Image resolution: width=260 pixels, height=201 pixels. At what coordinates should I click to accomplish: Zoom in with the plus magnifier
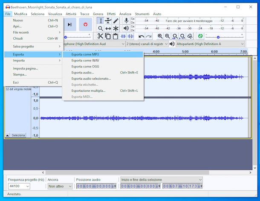coord(160,36)
